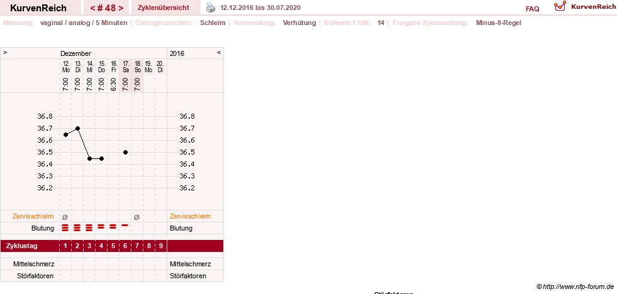The width and height of the screenshot is (617, 294).
Task: Click the left 'Blutung' row label
Action: (43, 228)
